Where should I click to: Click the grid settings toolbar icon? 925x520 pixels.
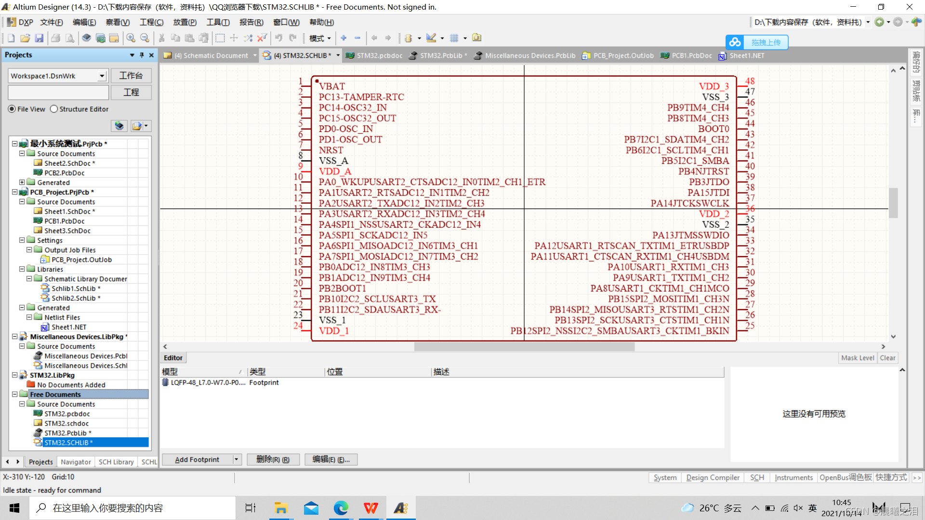point(454,38)
